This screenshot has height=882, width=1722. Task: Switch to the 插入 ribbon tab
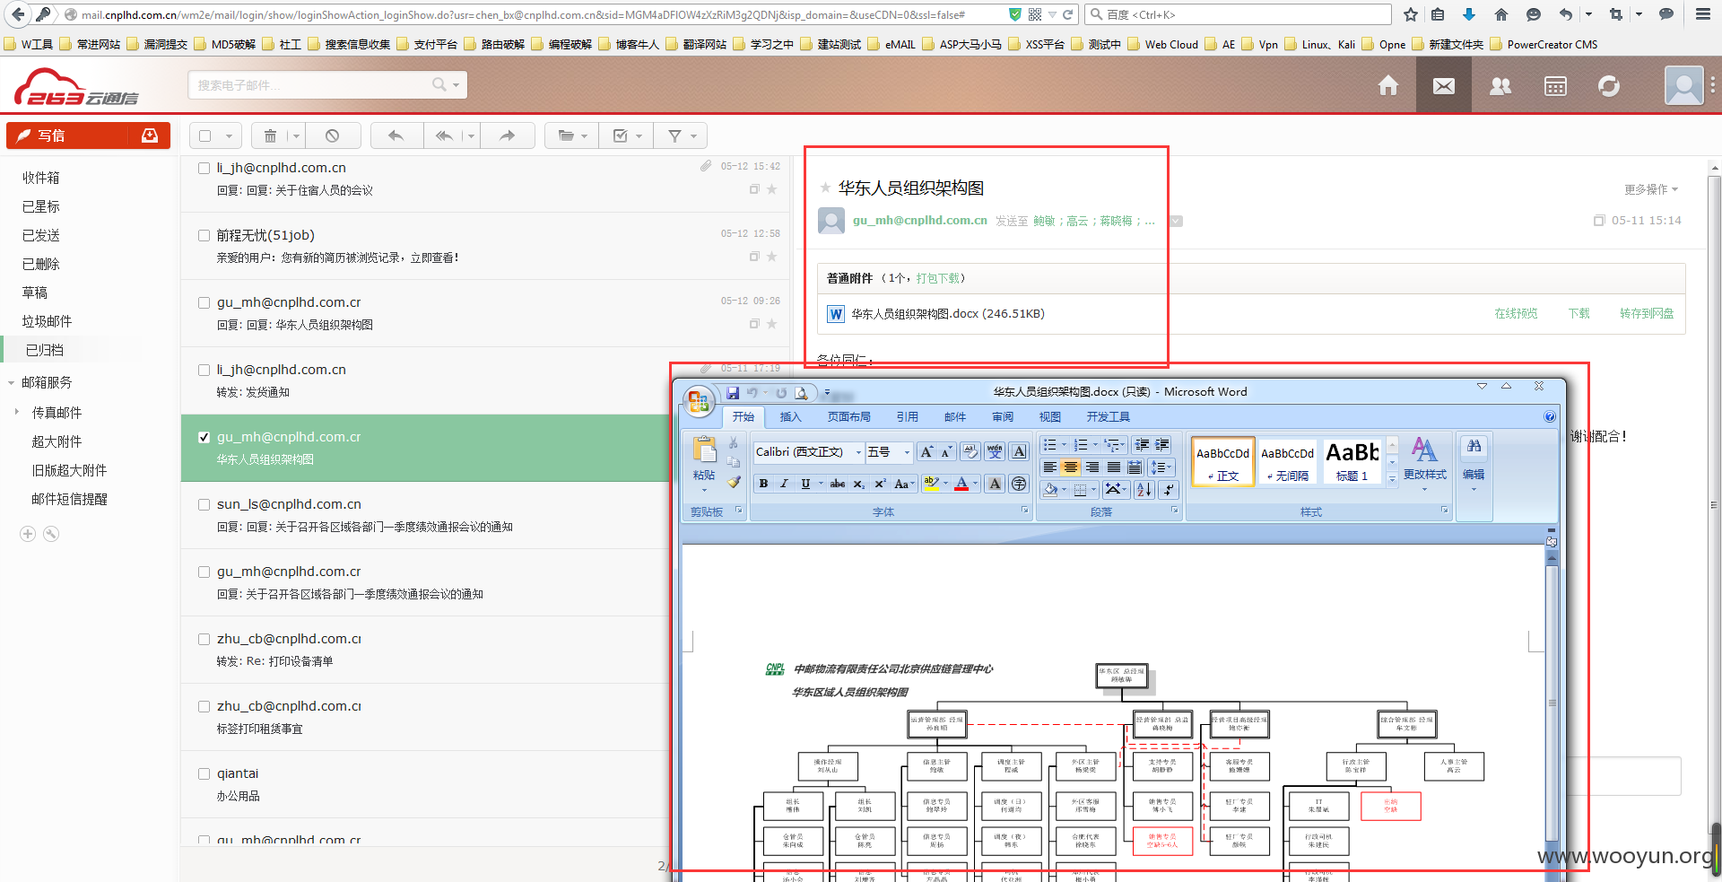click(x=790, y=416)
